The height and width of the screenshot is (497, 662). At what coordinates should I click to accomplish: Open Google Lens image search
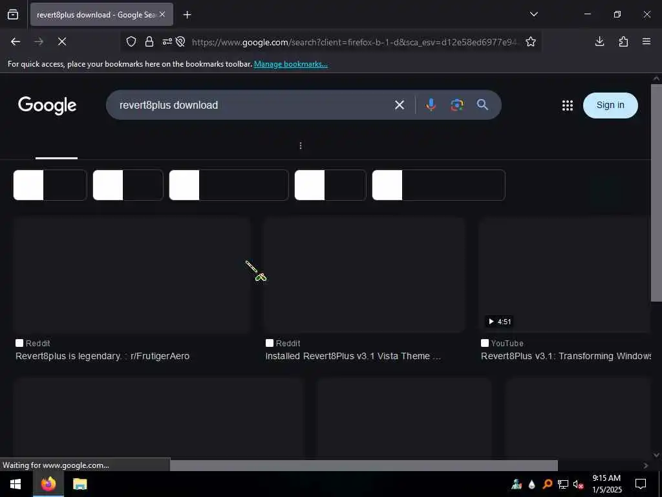[x=457, y=105]
